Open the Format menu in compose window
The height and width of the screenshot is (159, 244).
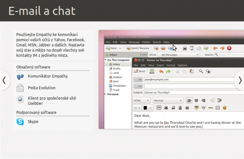tap(171, 65)
